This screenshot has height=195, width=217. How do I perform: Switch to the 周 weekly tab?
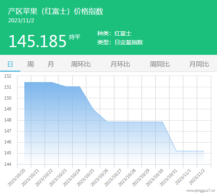(30, 64)
